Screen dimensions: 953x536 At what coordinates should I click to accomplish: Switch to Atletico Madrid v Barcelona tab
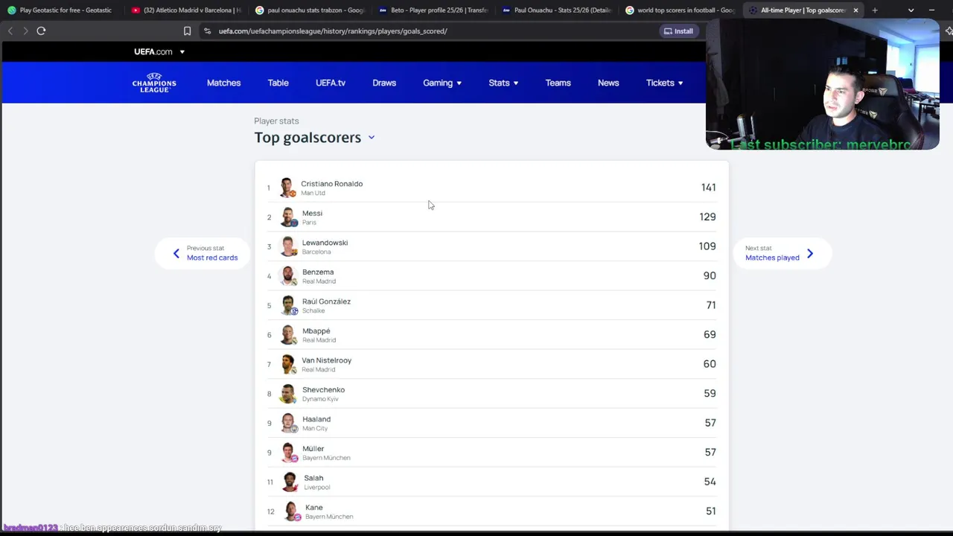(x=186, y=10)
